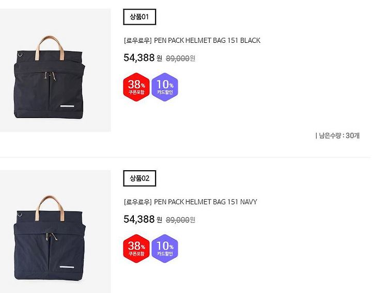Open the black helmet bag product image

pos(55,70)
